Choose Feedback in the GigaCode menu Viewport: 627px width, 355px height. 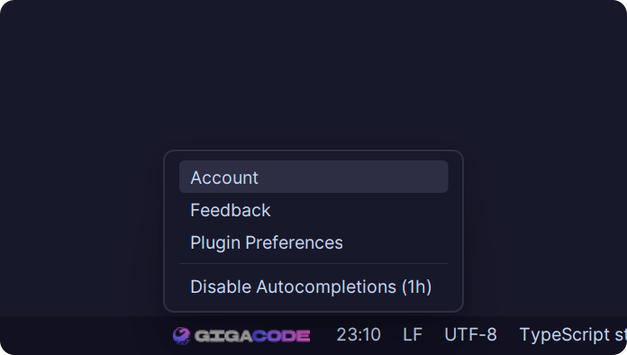click(x=313, y=210)
